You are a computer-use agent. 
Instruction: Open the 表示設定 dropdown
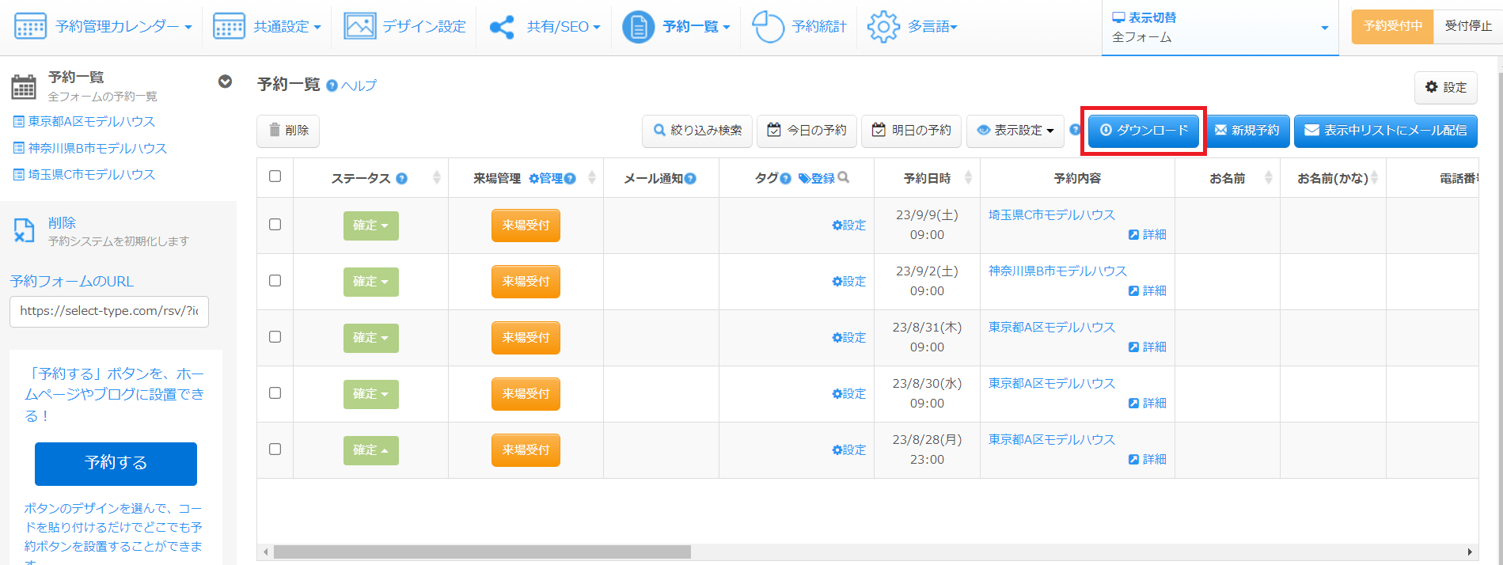1015,131
